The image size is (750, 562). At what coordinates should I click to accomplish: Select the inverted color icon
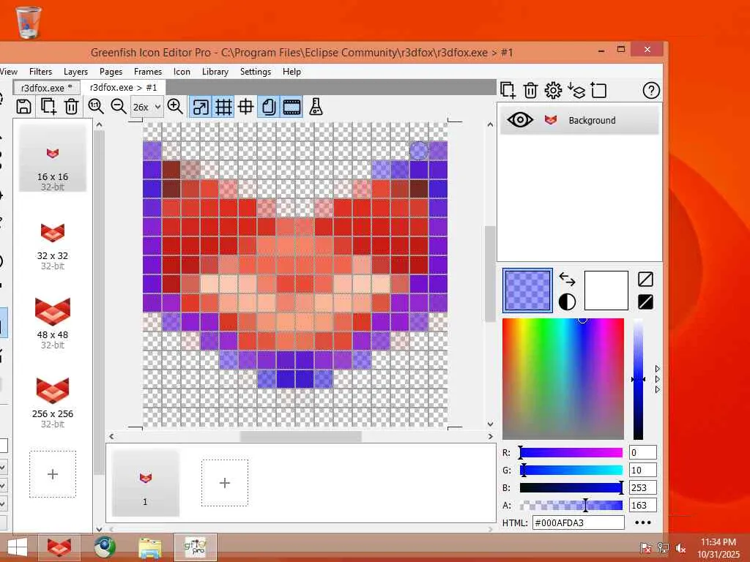tap(646, 302)
